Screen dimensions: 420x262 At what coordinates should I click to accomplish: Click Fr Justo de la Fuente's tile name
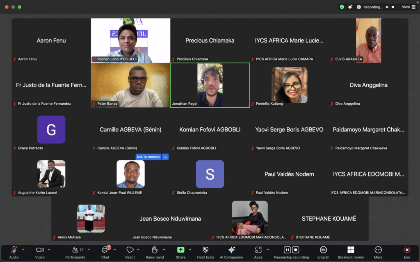51,85
